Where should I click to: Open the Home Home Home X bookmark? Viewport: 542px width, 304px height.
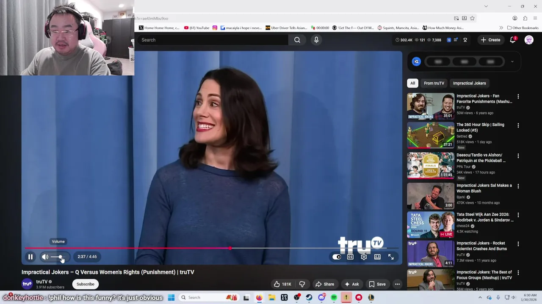click(159, 28)
